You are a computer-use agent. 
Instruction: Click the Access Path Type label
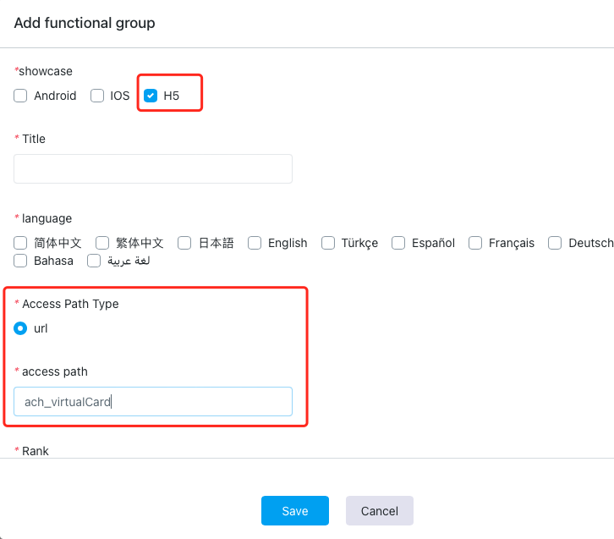coord(70,304)
